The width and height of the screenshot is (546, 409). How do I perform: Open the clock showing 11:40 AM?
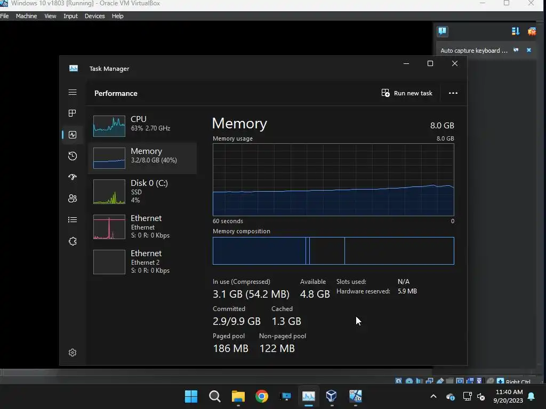pos(508,396)
